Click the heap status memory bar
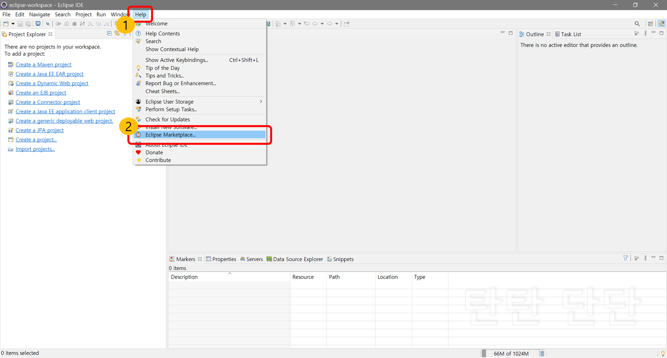The height and width of the screenshot is (358, 667). click(x=510, y=353)
